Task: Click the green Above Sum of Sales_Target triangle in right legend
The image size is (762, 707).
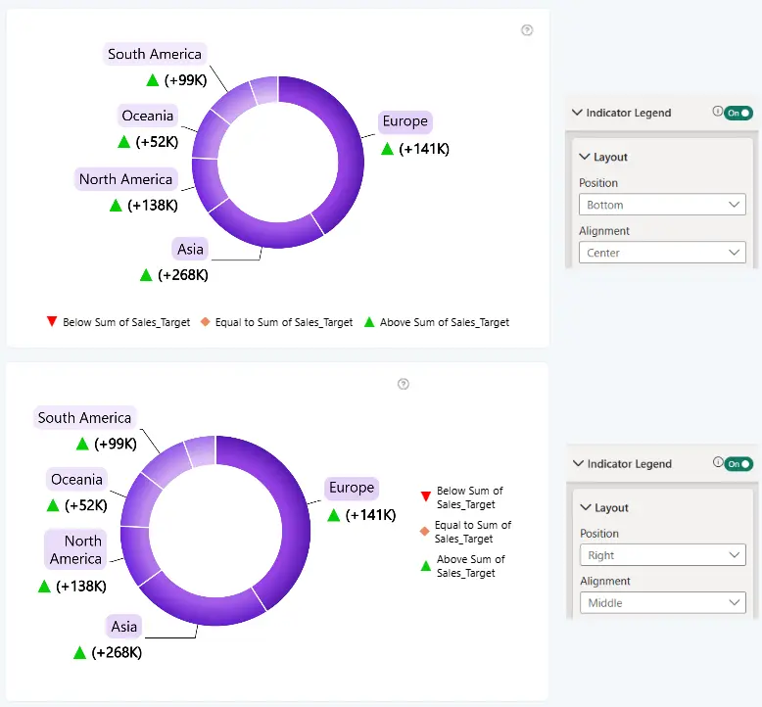Action: [x=426, y=566]
